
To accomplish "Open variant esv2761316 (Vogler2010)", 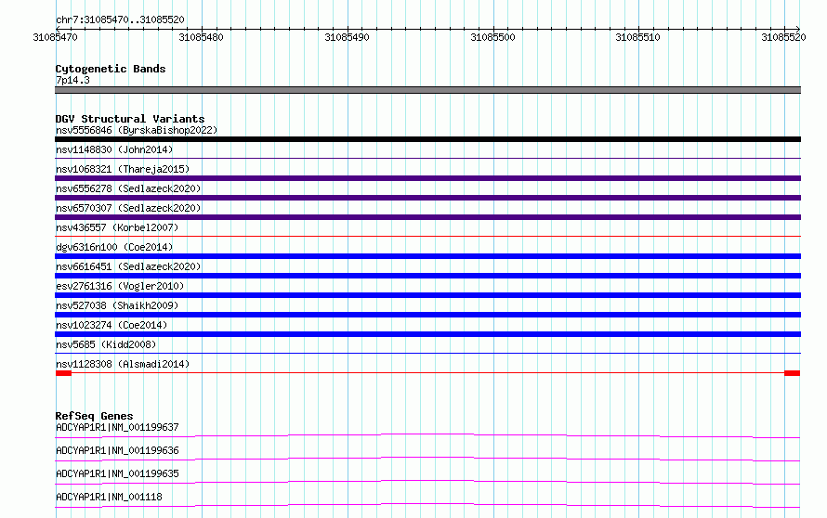I will coord(120,286).
